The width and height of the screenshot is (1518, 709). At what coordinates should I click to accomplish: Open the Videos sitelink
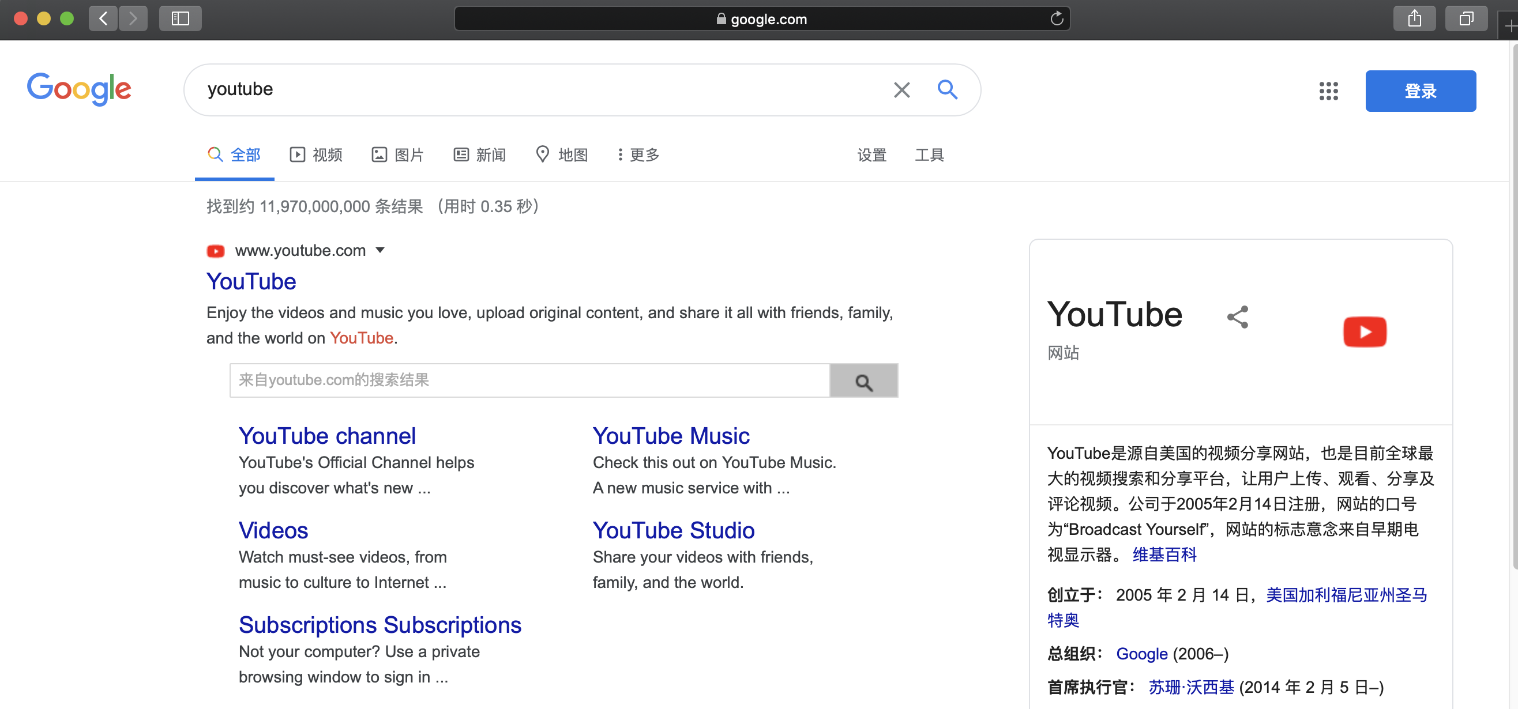click(273, 530)
